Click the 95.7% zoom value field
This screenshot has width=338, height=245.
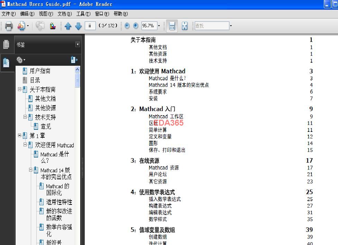(x=149, y=26)
